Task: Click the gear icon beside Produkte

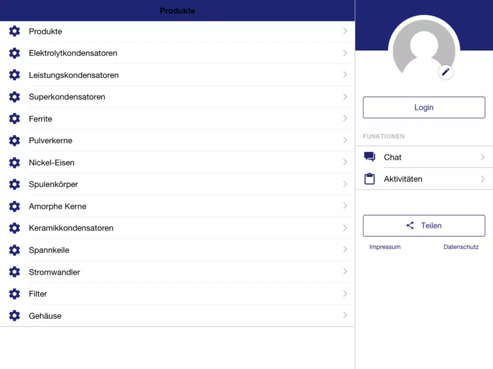Action: [x=14, y=31]
